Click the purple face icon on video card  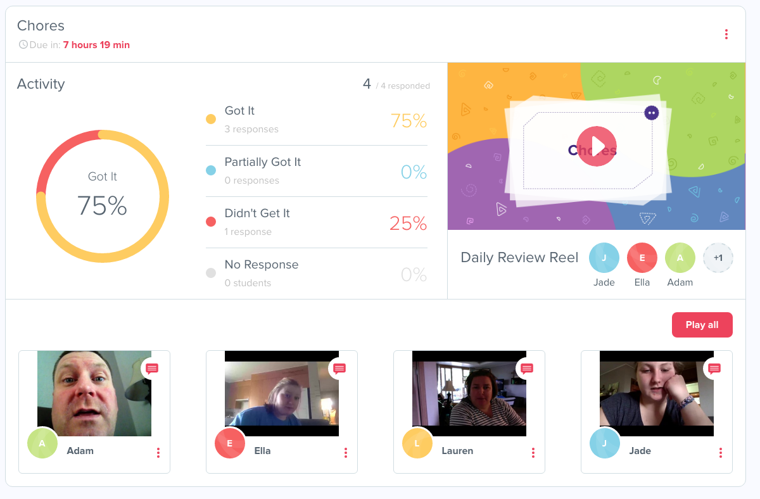[651, 113]
